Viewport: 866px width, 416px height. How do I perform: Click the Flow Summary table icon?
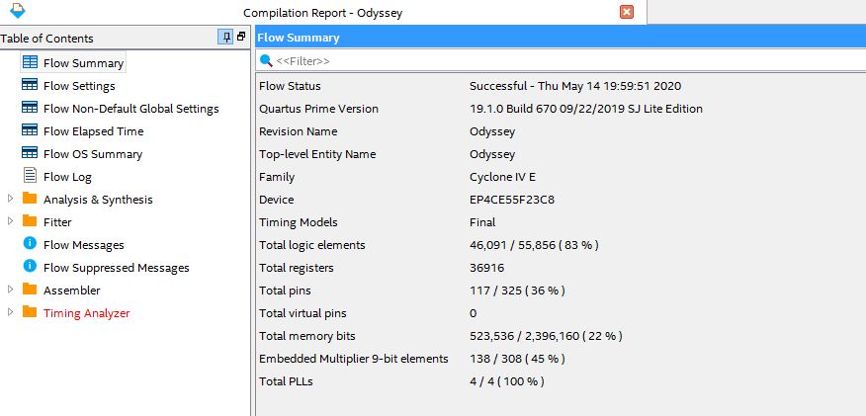coord(30,62)
